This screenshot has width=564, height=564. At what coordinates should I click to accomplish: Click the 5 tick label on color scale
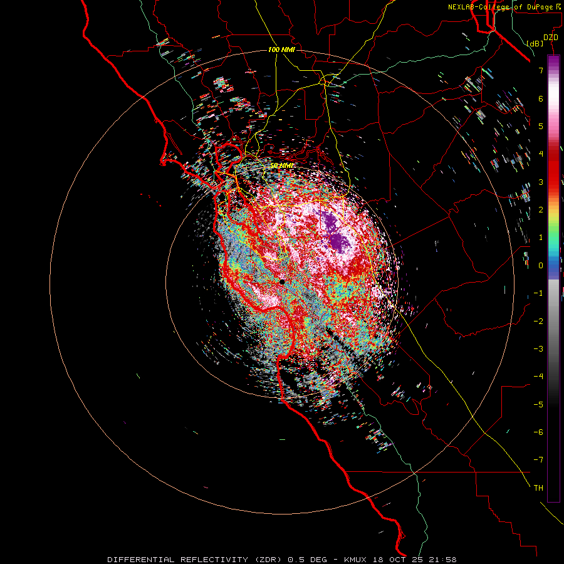pos(541,126)
